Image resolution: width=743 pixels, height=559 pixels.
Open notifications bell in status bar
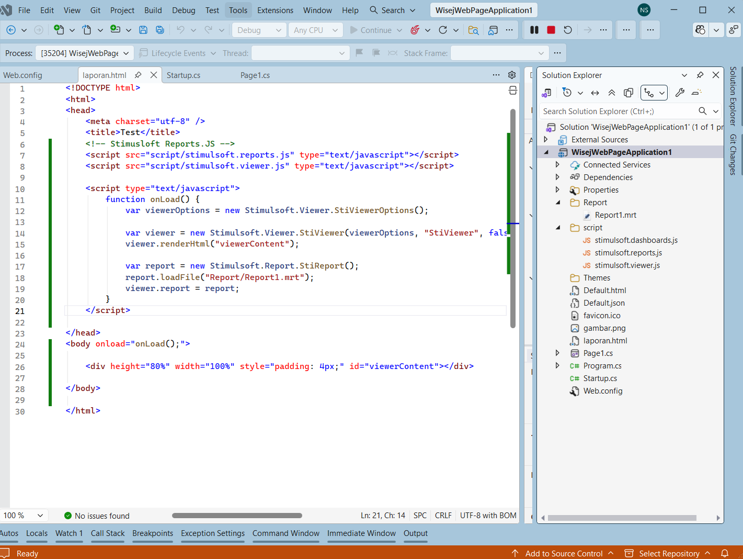click(725, 553)
